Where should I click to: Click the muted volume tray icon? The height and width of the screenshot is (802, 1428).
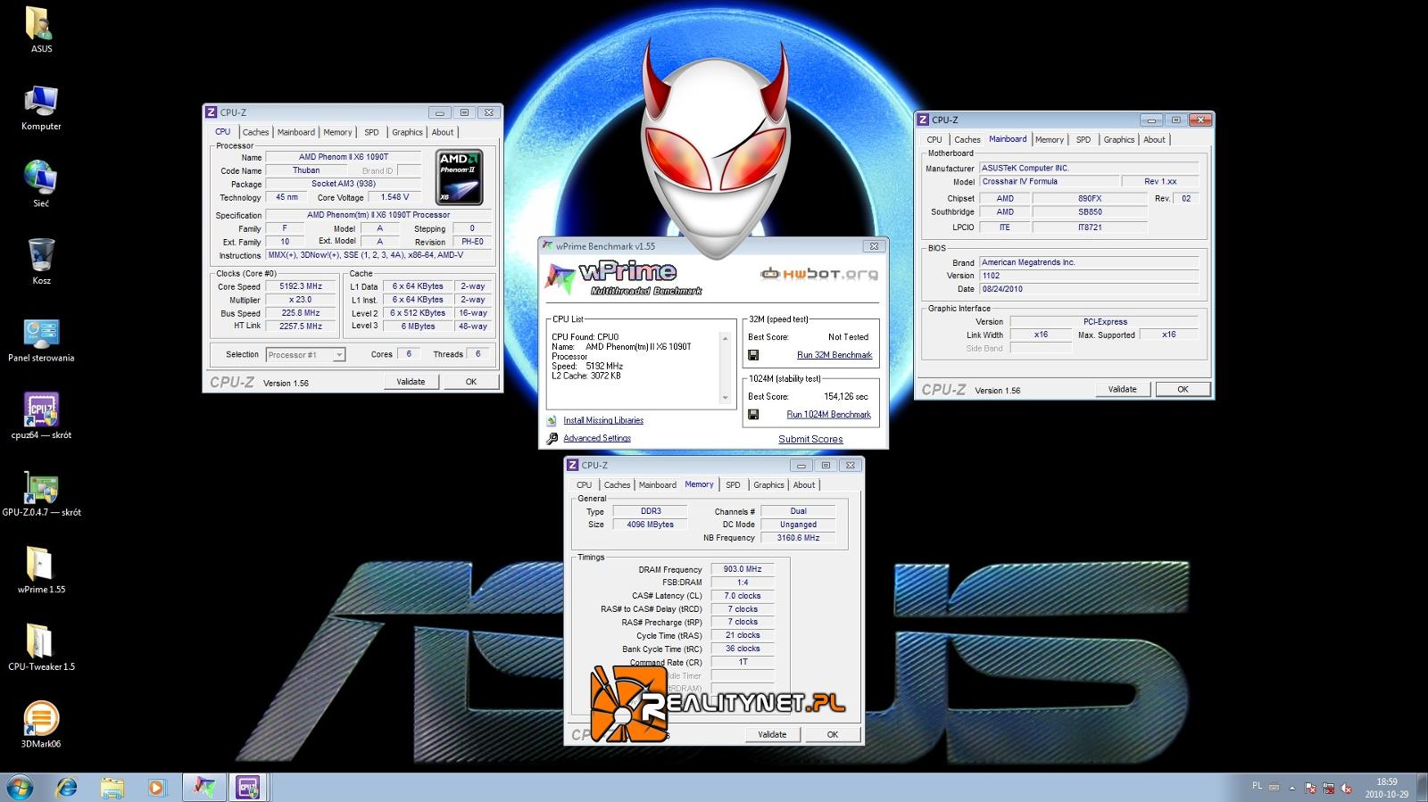pyautogui.click(x=1347, y=789)
